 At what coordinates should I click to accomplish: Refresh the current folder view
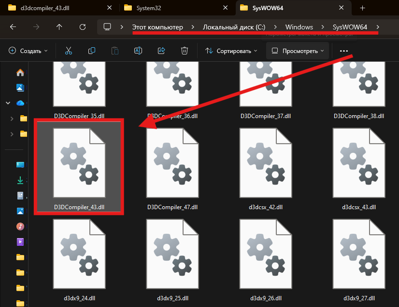[83, 27]
